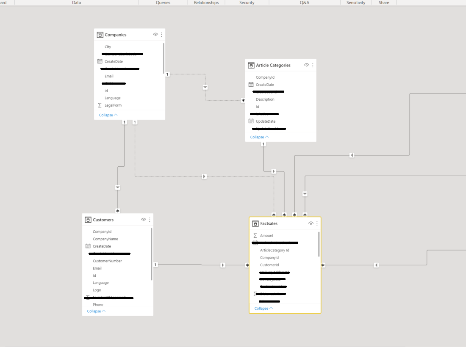Select filter arrow on dotted Companies–Factsales line
This screenshot has width=466, height=347.
click(x=204, y=176)
